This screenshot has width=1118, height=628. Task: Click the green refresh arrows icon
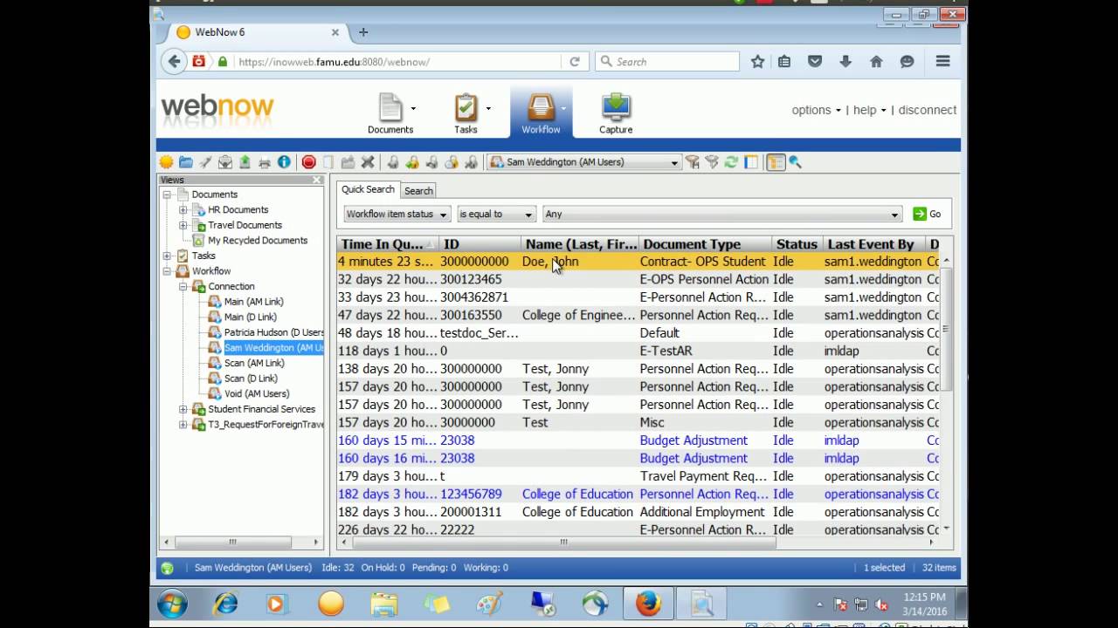click(731, 162)
